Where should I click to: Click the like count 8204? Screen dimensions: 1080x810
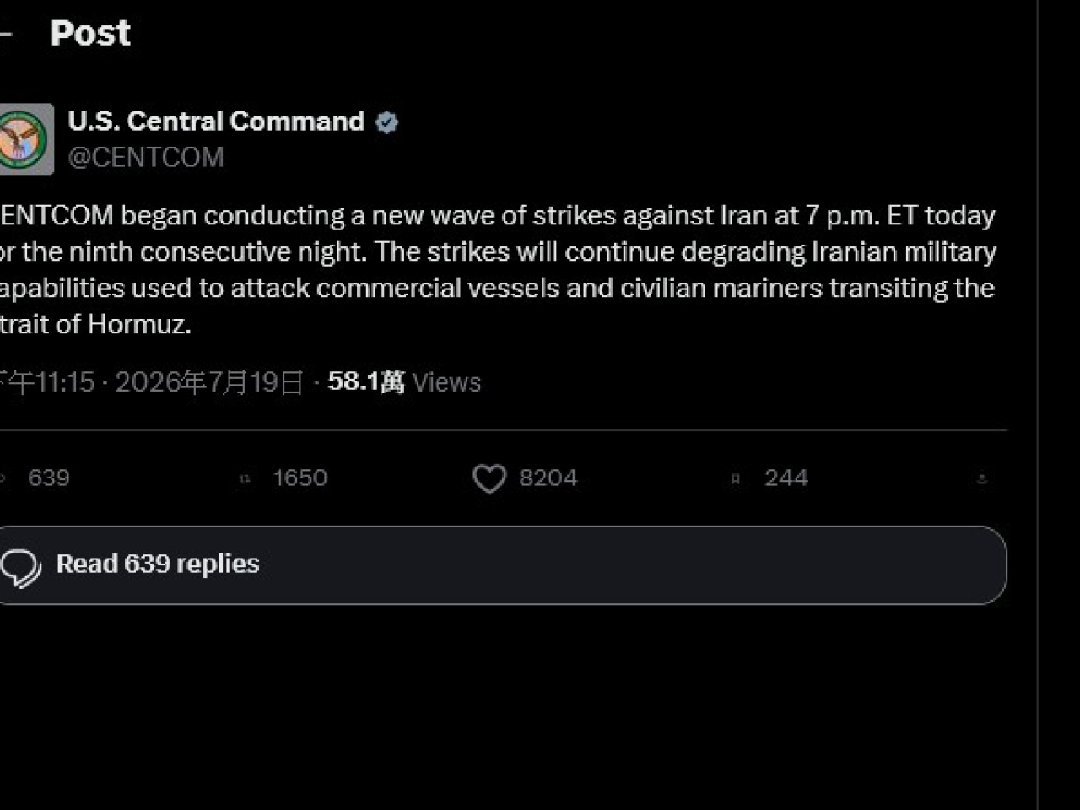click(548, 478)
